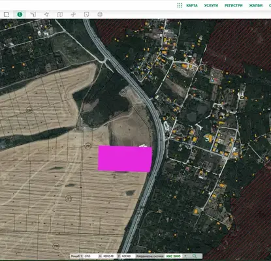Screen dimensions: 271x261
Task: Click the map scale input field
Action: (90, 256)
